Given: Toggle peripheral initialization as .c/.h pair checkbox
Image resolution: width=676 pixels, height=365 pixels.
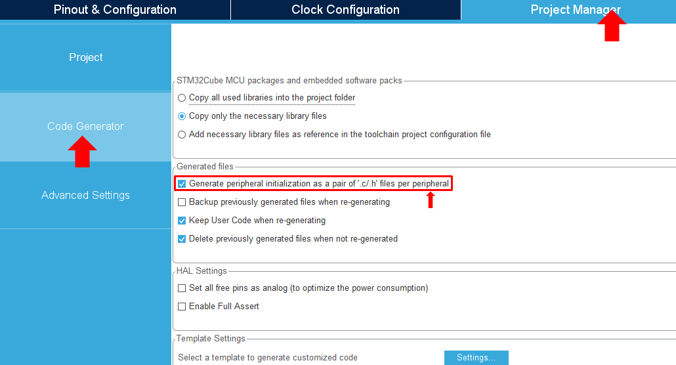Looking at the screenshot, I should pyautogui.click(x=182, y=184).
